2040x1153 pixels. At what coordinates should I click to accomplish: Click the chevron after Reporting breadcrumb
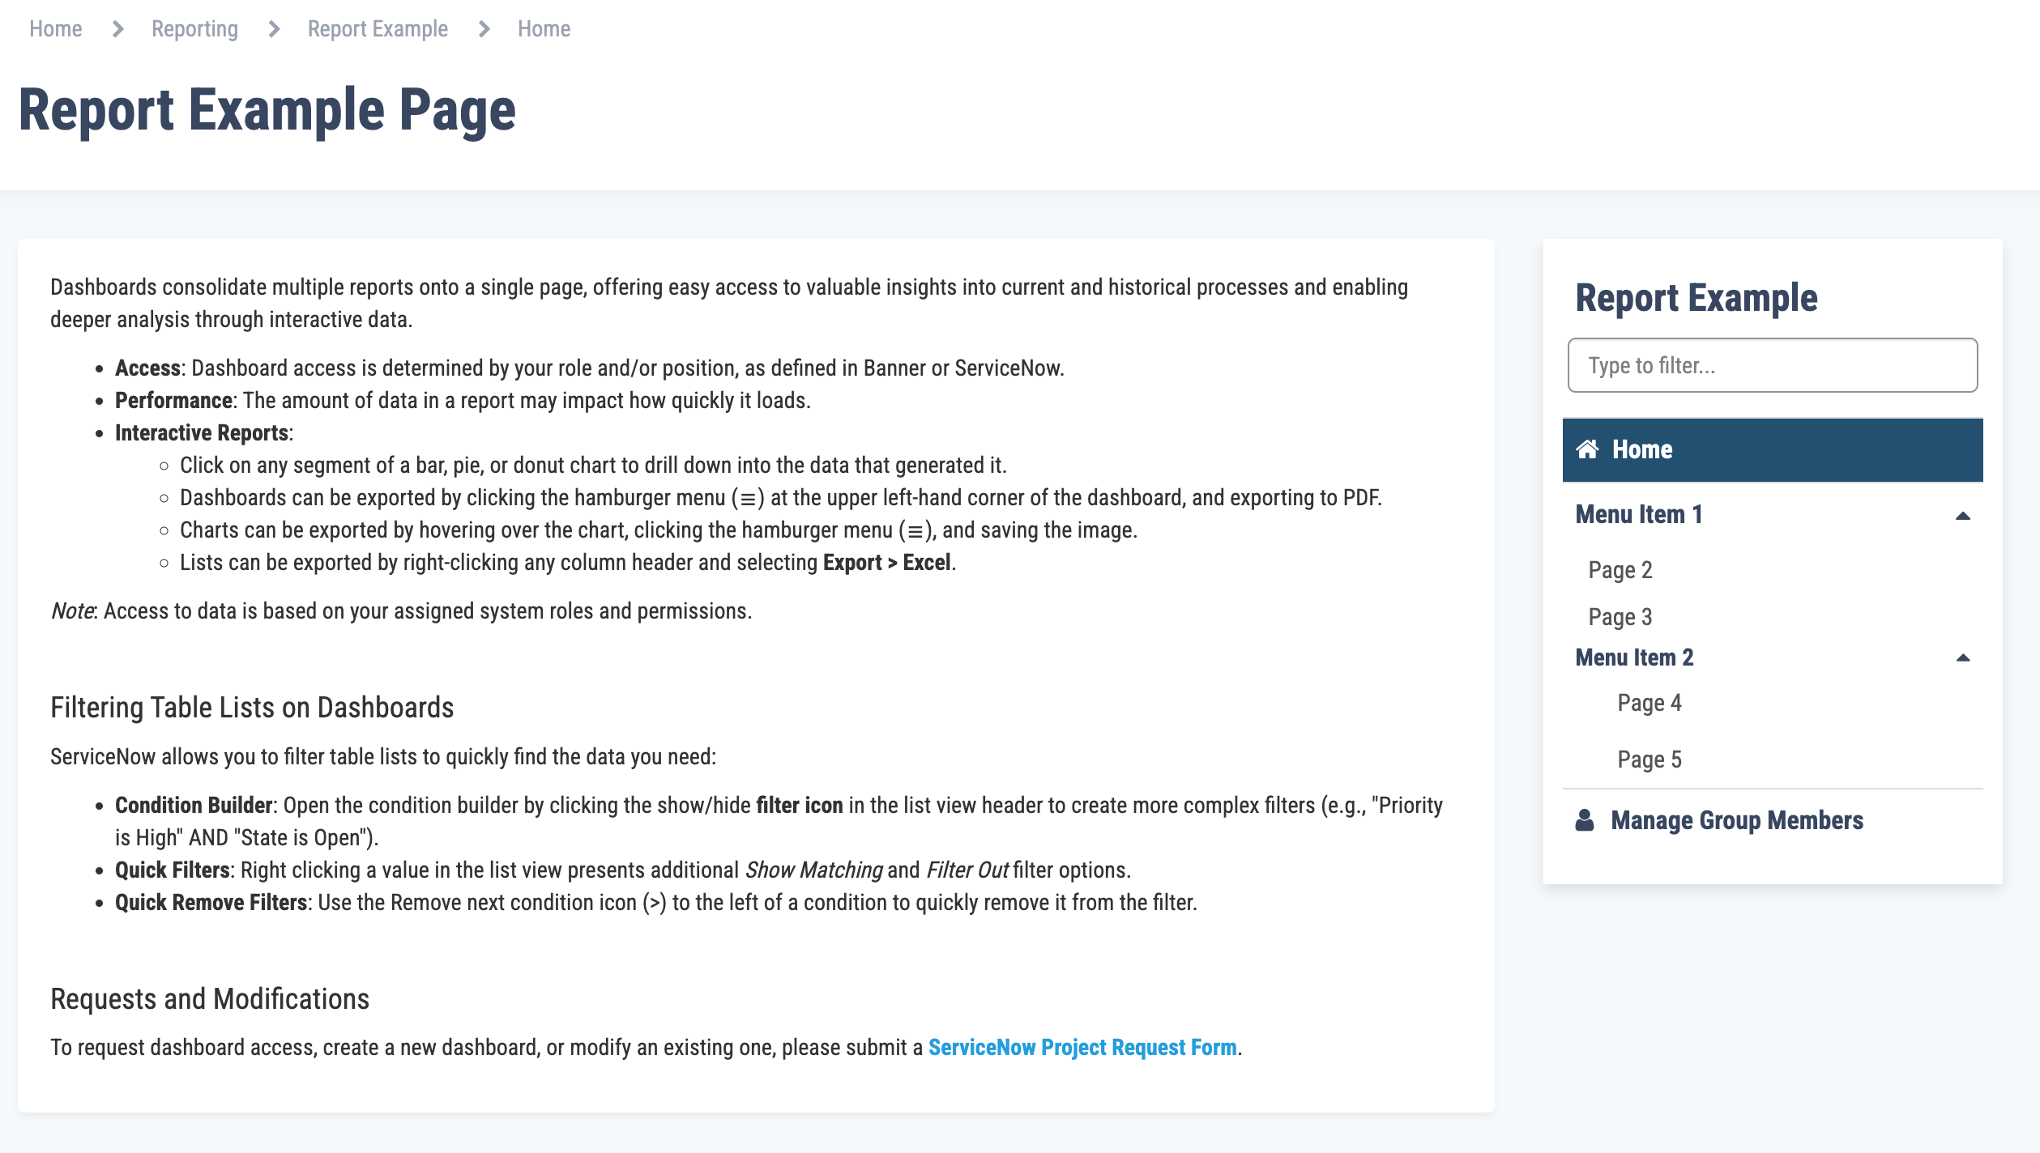tap(274, 29)
